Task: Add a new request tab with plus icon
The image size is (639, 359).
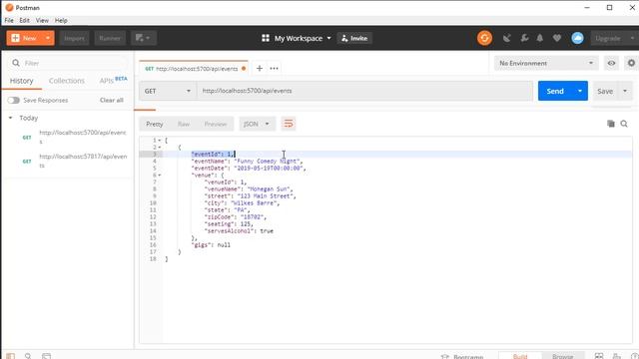Action: pyautogui.click(x=260, y=69)
